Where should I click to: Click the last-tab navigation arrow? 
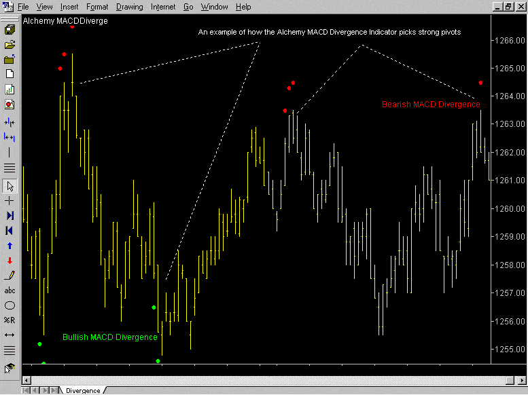[x=54, y=391]
